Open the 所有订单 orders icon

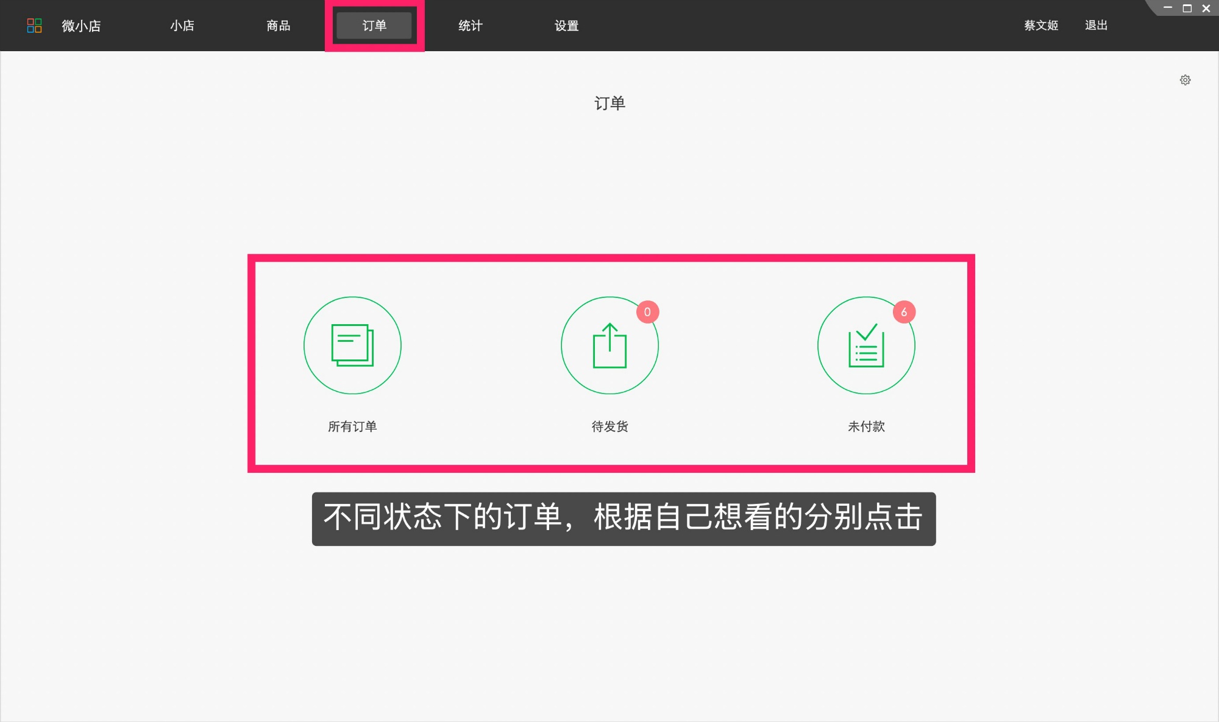tap(352, 345)
